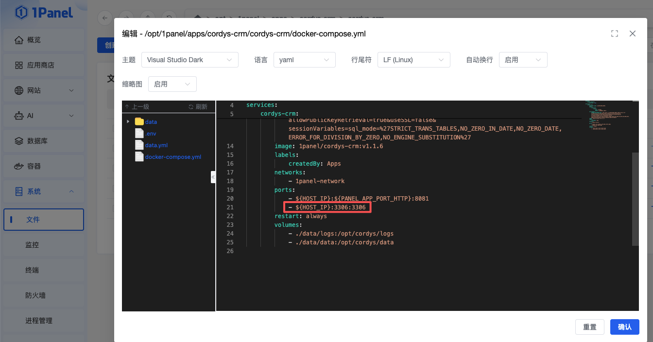
Task: Click the code minimap thumbnail
Action: tap(609, 116)
